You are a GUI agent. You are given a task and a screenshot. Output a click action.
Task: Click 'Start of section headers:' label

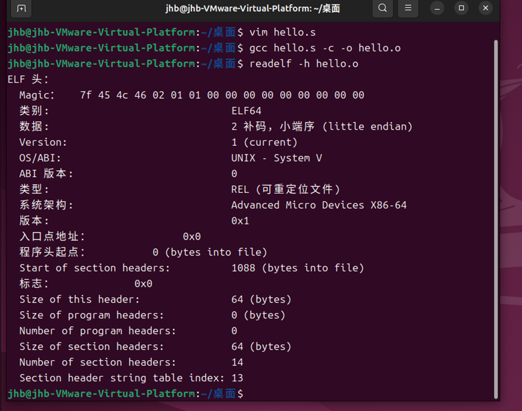tap(94, 268)
